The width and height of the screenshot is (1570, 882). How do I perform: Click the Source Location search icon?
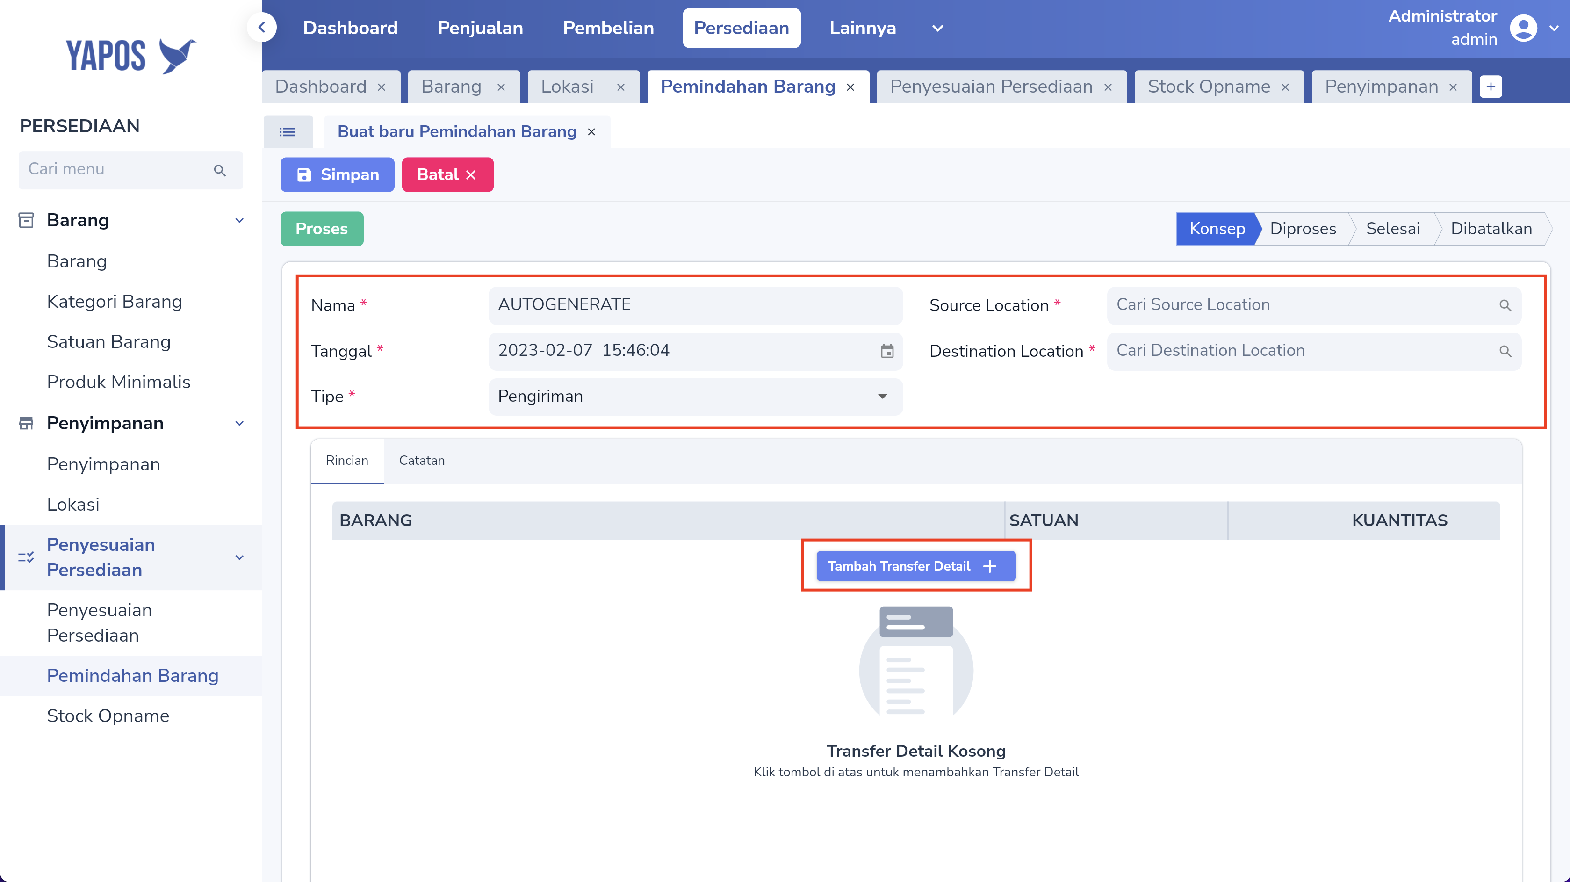click(1505, 305)
